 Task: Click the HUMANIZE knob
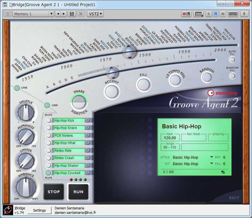click(26, 137)
